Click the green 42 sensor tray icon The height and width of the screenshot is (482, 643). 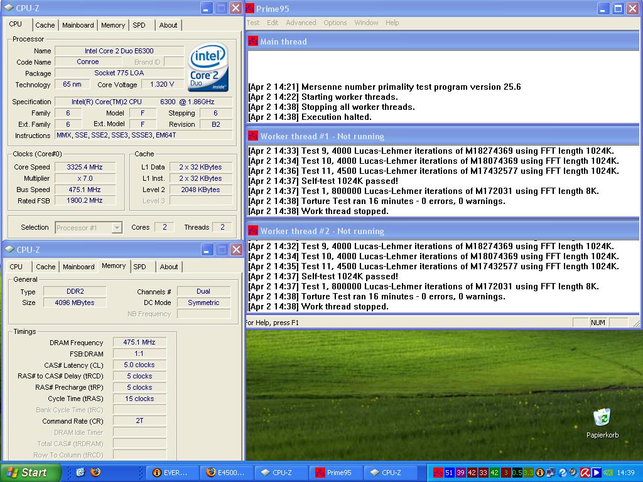tap(495, 473)
